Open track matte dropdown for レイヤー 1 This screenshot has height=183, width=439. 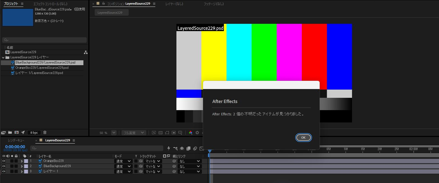tap(153, 171)
